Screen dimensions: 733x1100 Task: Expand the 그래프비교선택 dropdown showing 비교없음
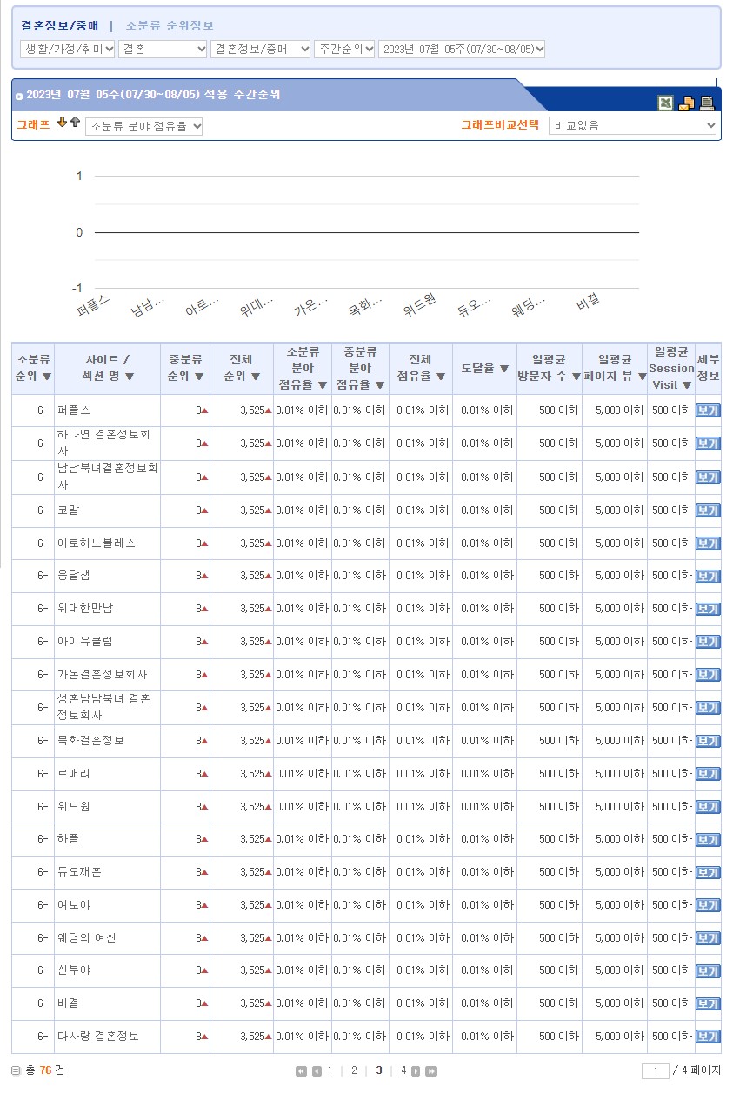point(632,125)
